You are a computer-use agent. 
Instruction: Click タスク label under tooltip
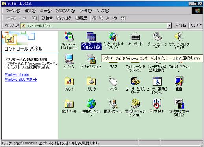pos(113,67)
